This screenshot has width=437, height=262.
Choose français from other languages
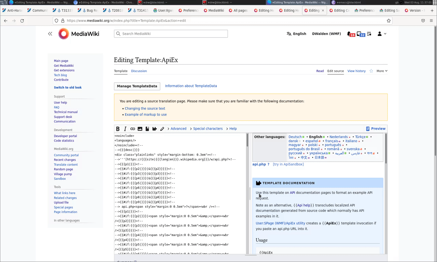(332, 141)
